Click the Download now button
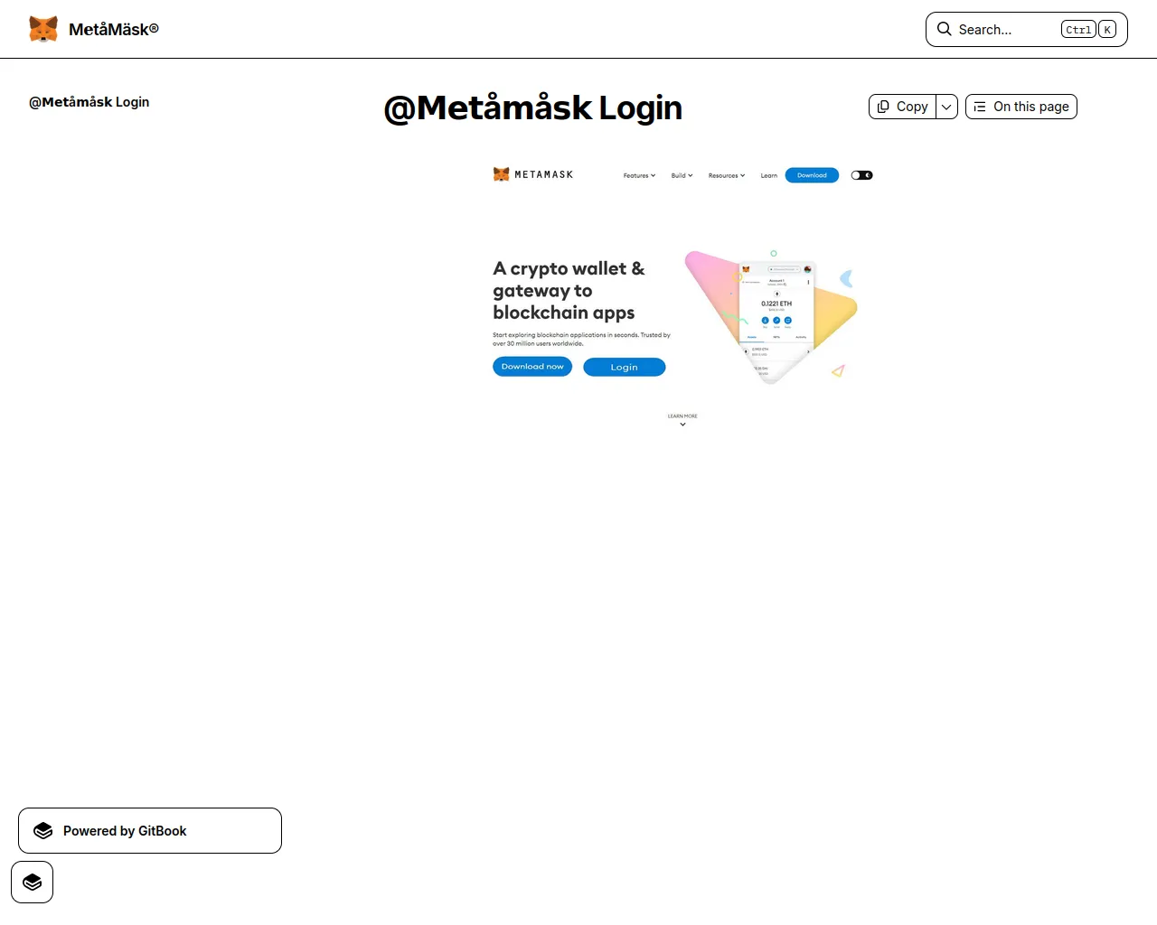Image resolution: width=1157 pixels, height=925 pixels. (532, 366)
